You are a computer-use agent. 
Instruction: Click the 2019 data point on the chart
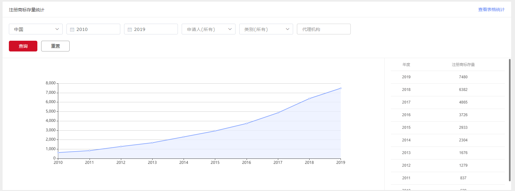coord(341,88)
